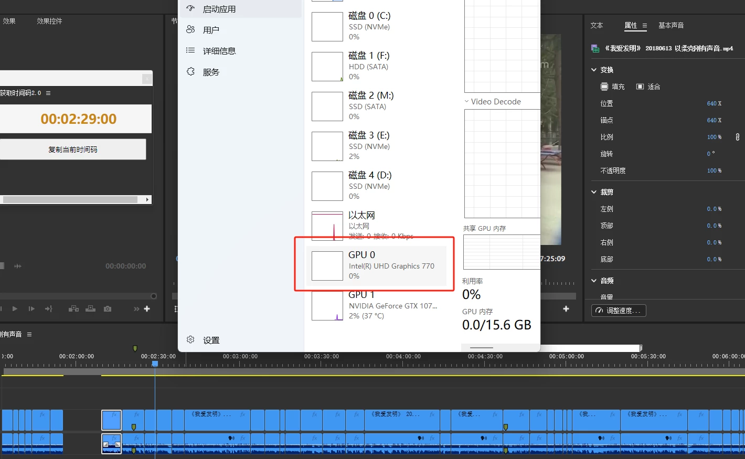Collapse the 音频 section
This screenshot has height=459, width=745.
click(594, 281)
